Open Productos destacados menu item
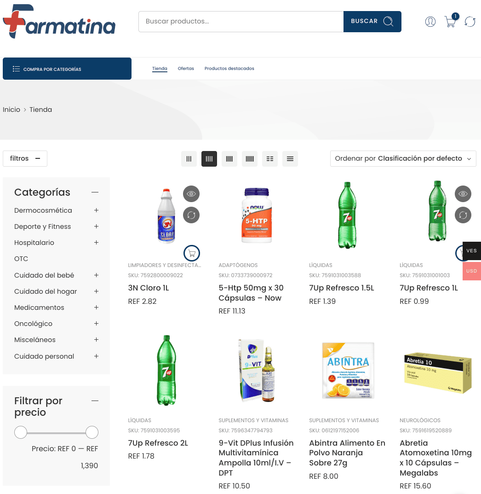The width and height of the screenshot is (481, 494). (x=229, y=68)
